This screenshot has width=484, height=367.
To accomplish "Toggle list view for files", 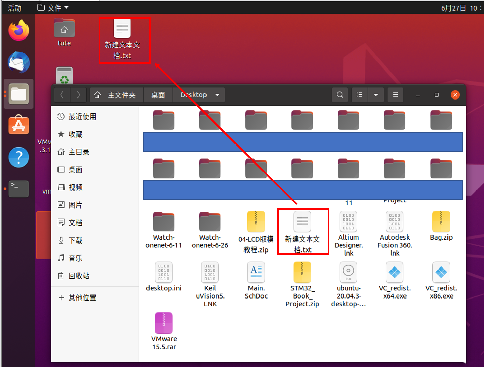I will (359, 95).
